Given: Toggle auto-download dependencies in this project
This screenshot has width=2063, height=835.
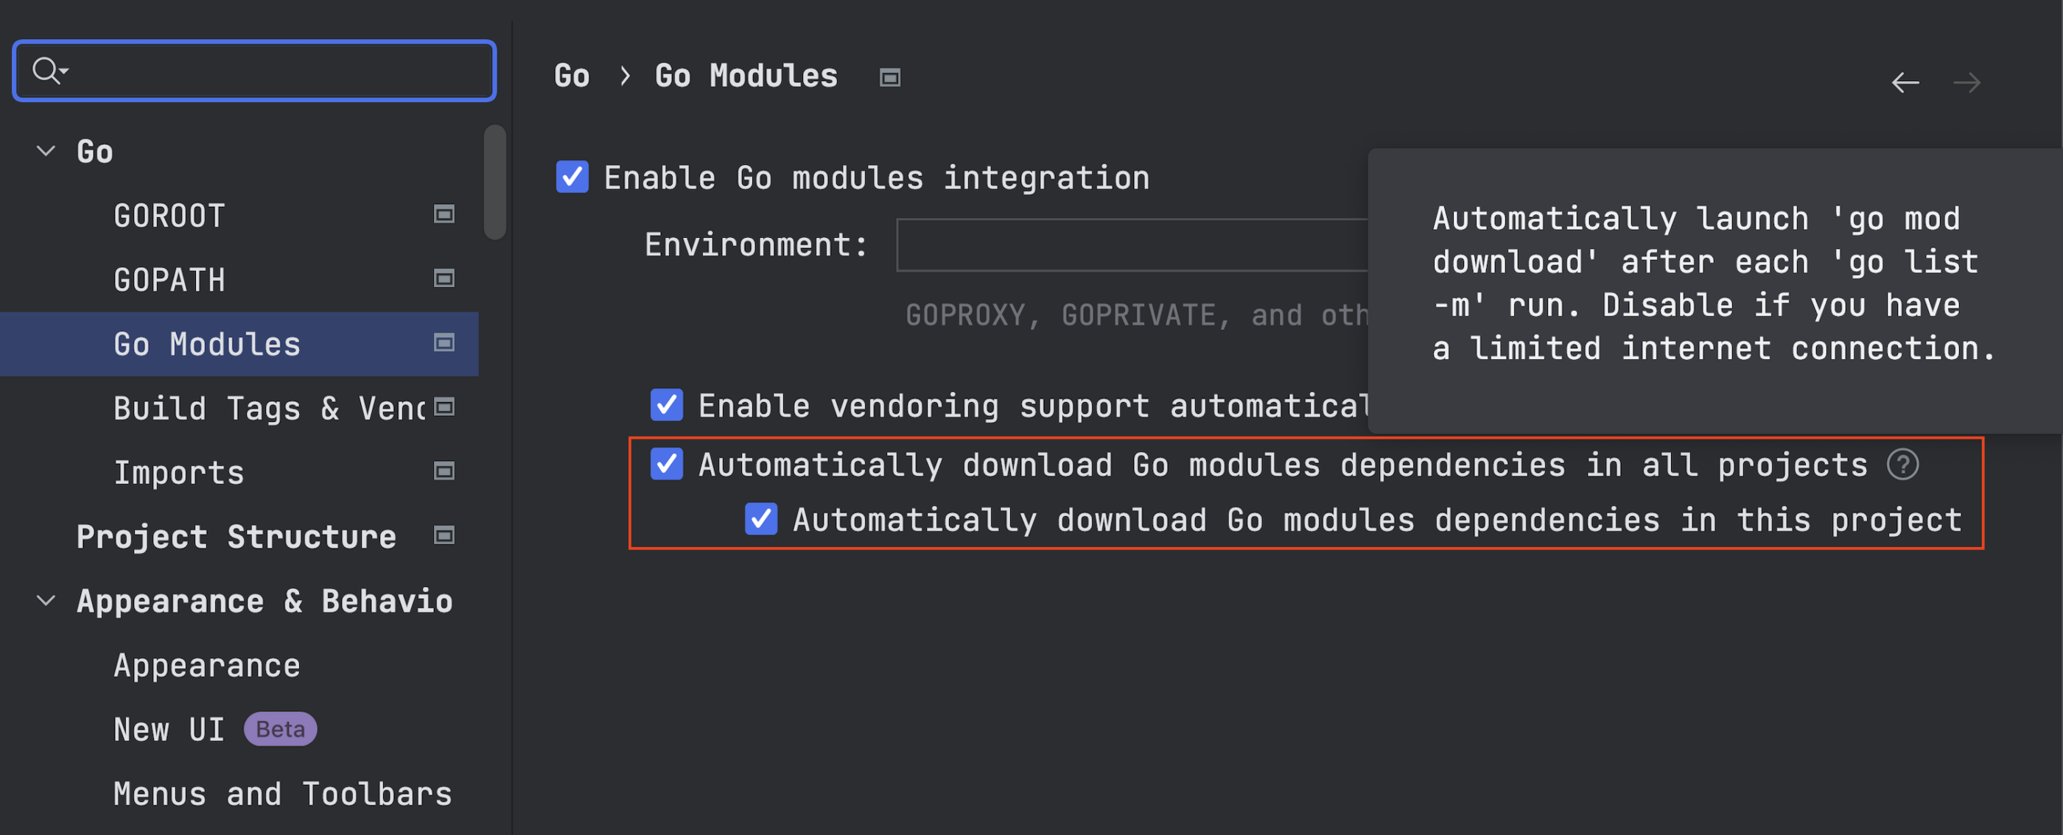Looking at the screenshot, I should pos(761,519).
